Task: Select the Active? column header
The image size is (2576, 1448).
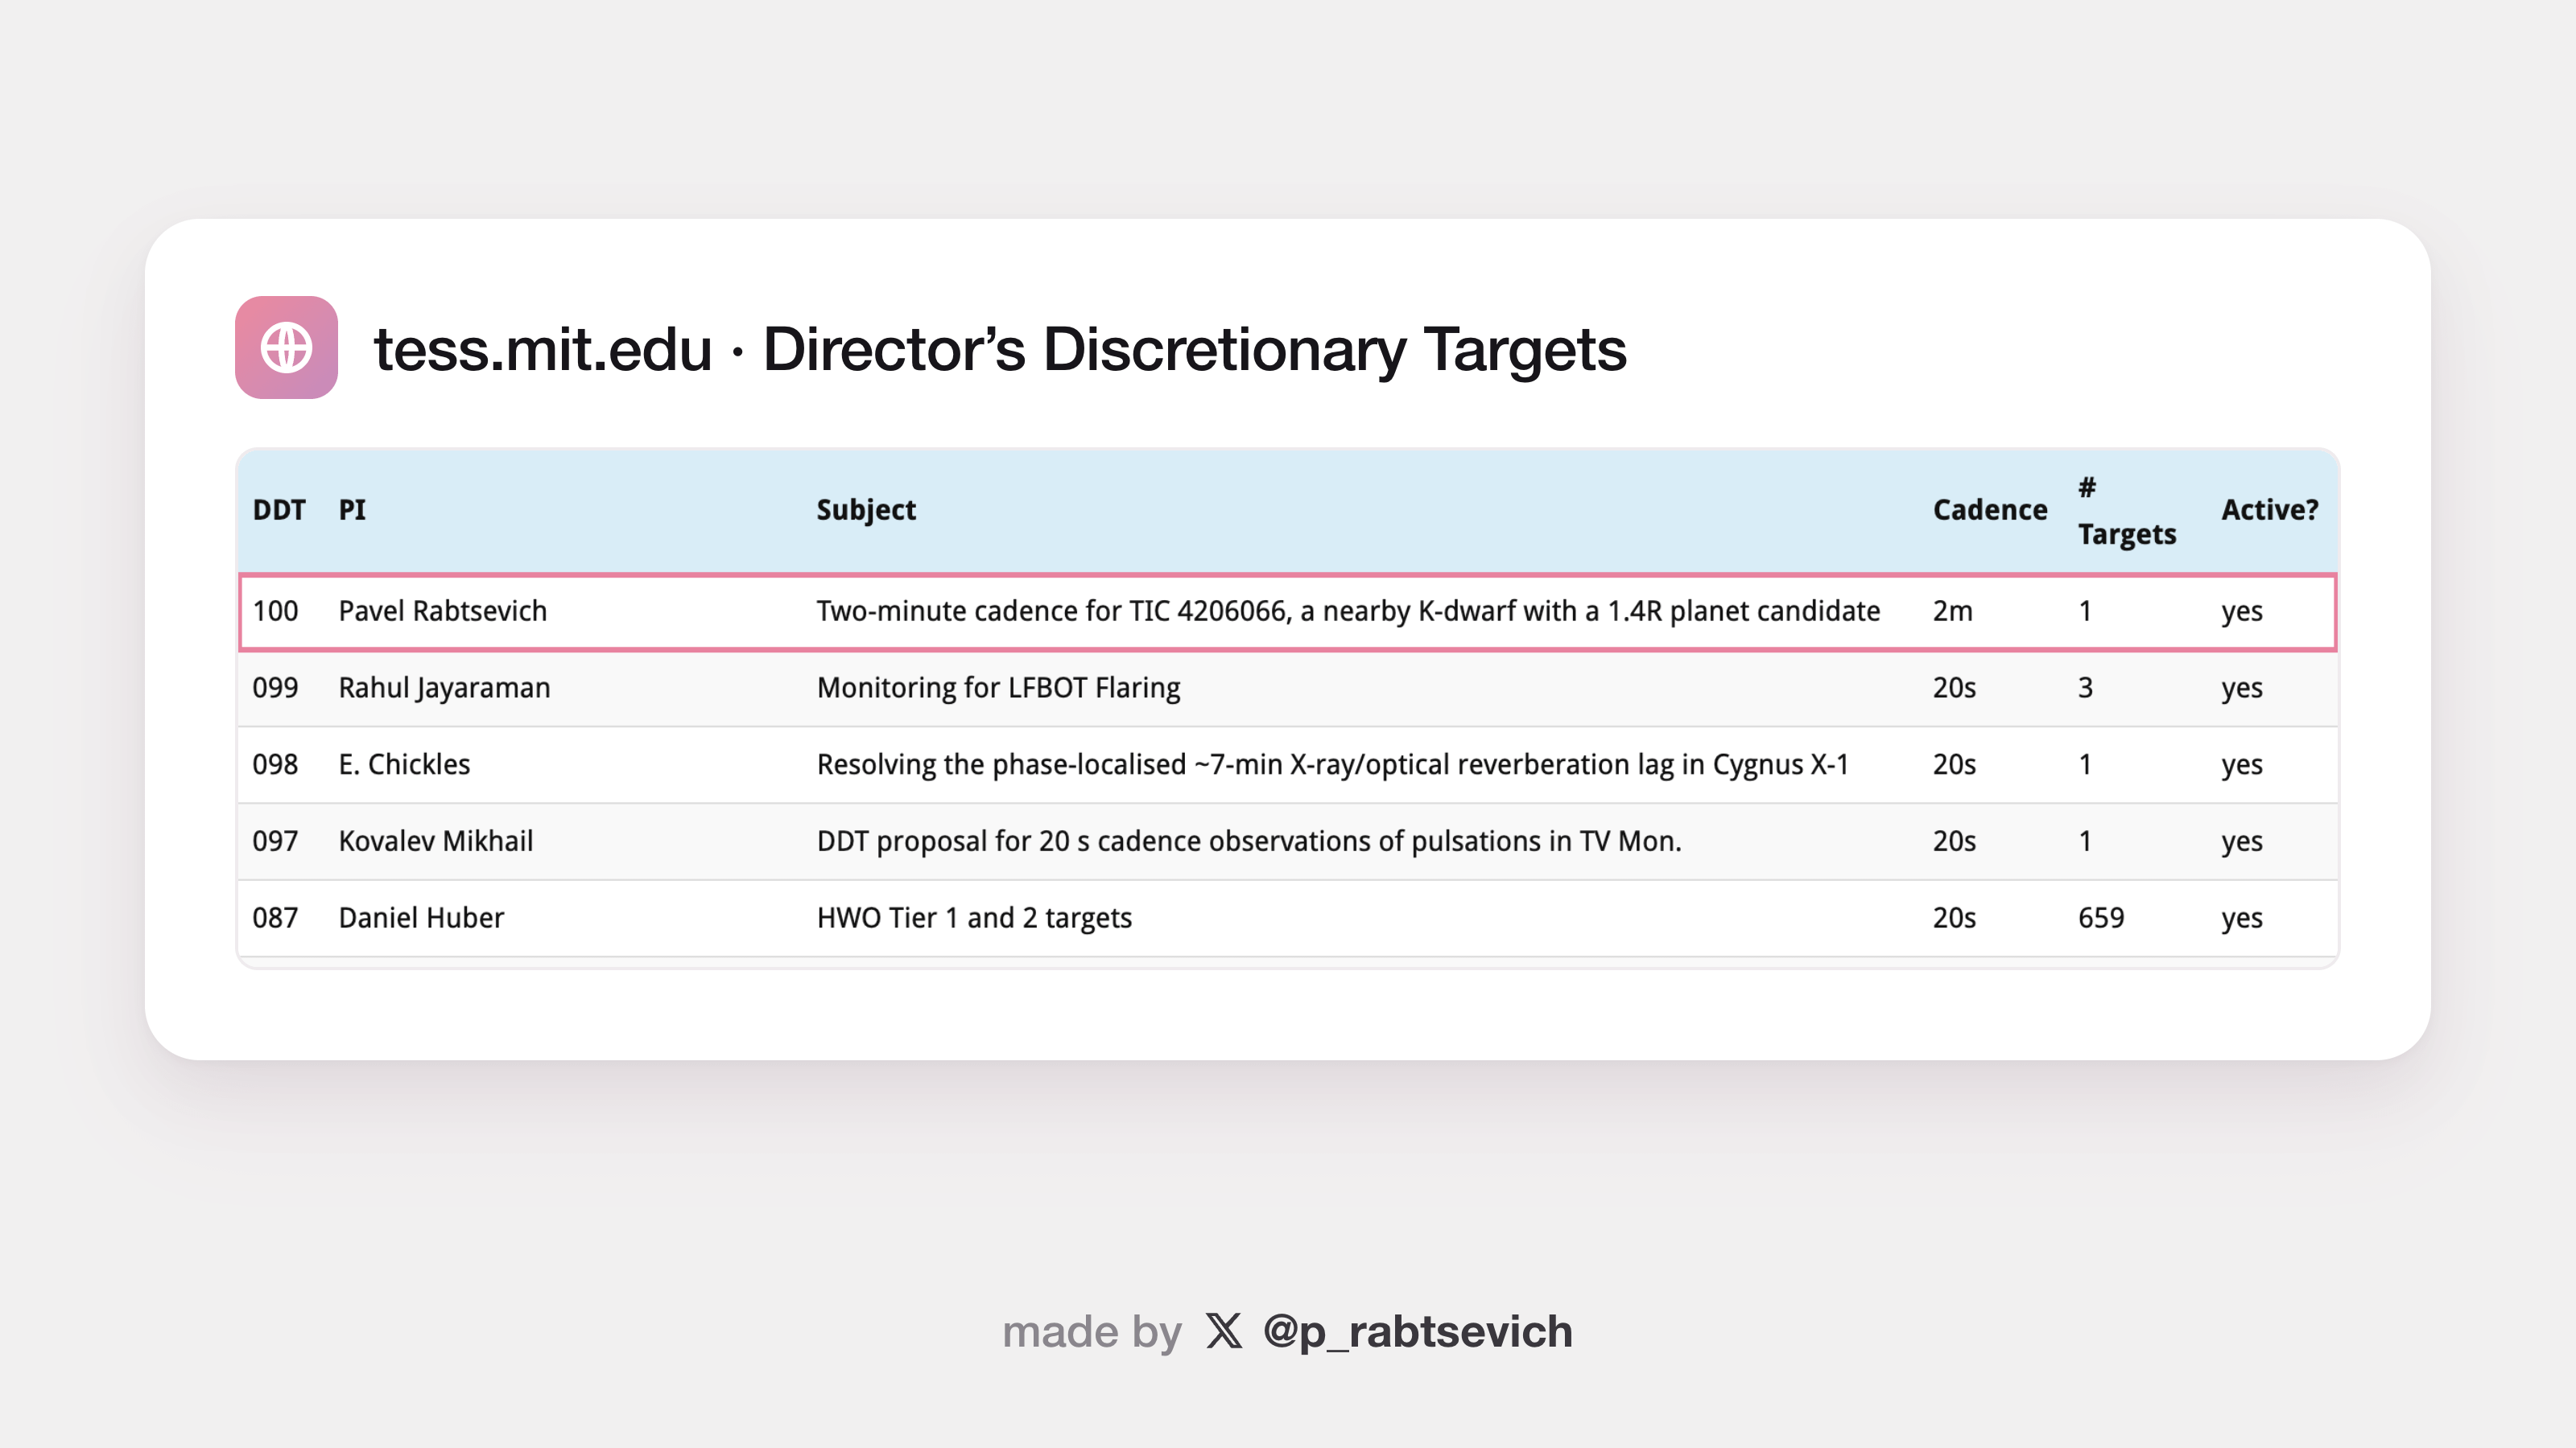Action: tap(2270, 510)
